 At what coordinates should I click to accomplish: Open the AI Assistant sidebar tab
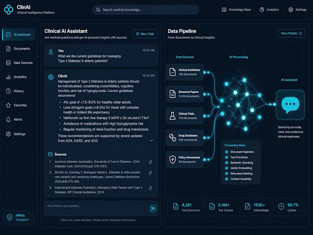point(19,35)
